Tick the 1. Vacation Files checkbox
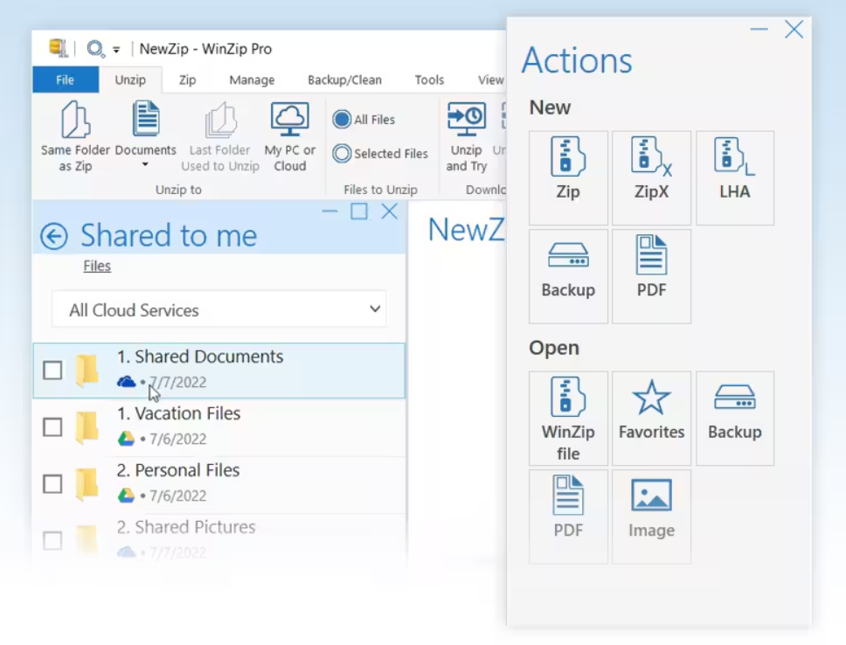Viewport: 846px width, 645px height. pyautogui.click(x=52, y=427)
